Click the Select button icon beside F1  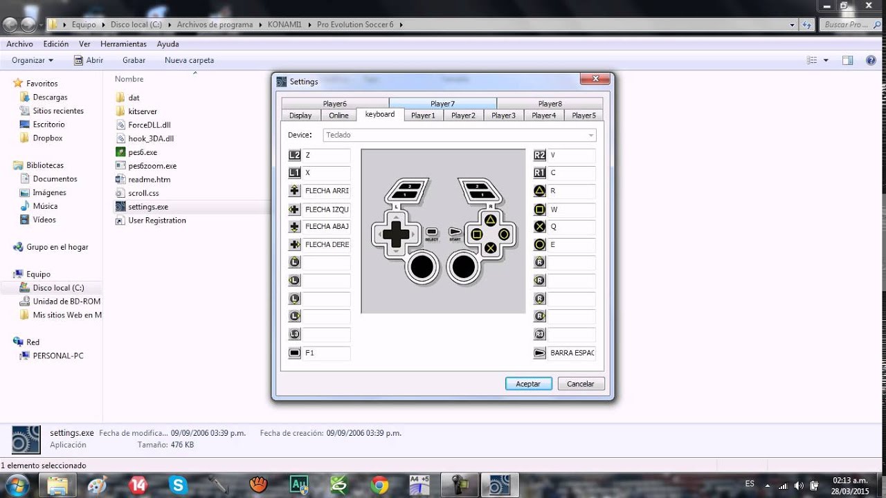point(294,353)
